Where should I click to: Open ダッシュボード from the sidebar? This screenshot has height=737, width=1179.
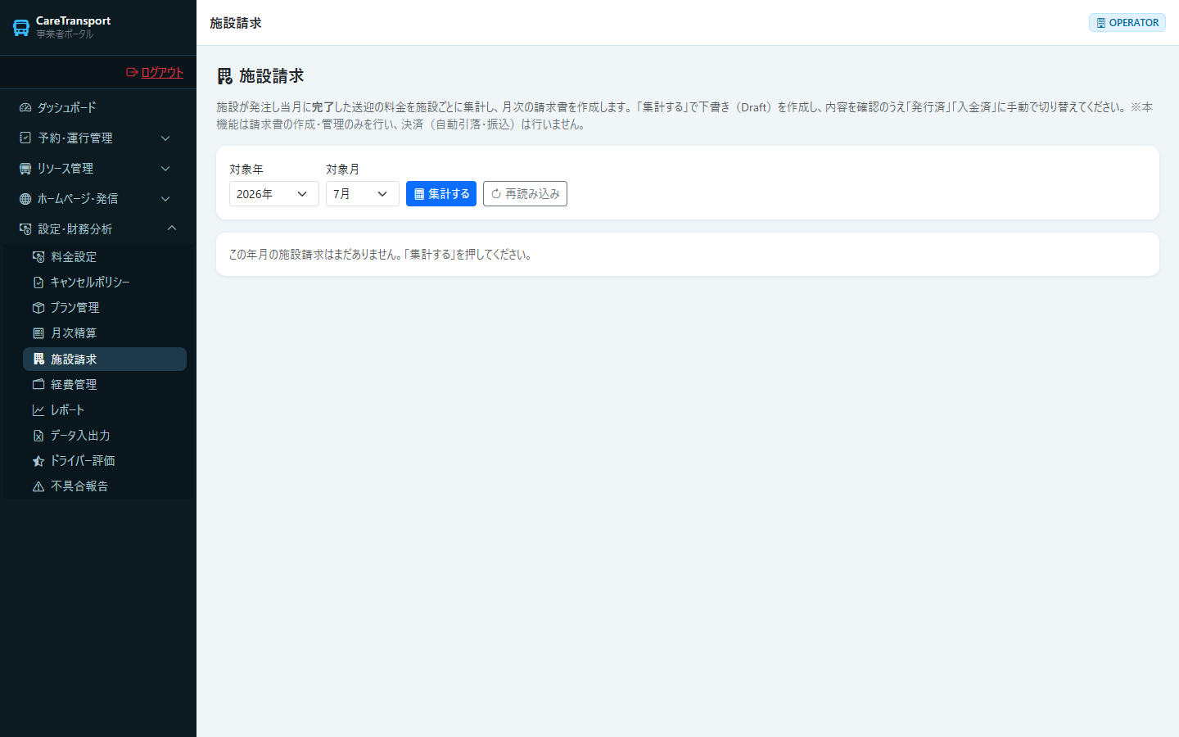pyautogui.click(x=98, y=107)
